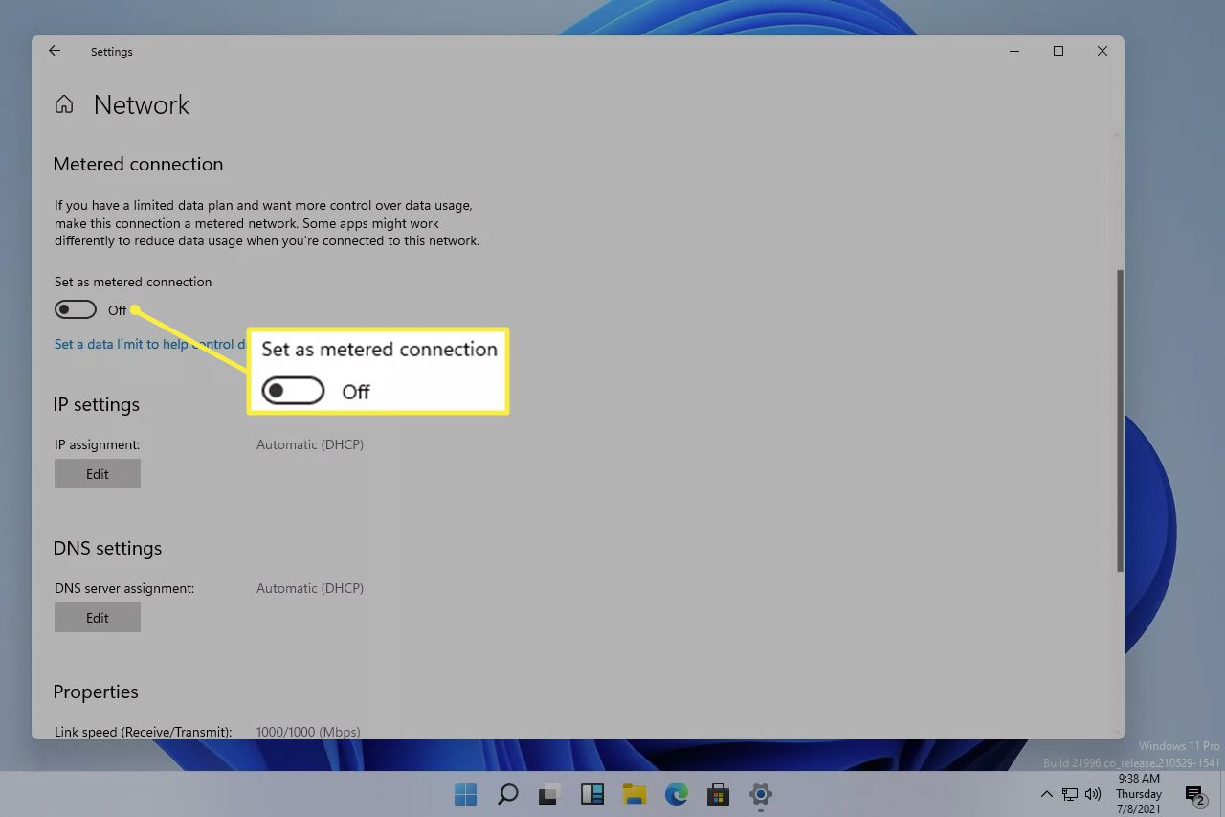Open Microsoft Edge from the taskbar
1225x817 pixels.
point(677,794)
